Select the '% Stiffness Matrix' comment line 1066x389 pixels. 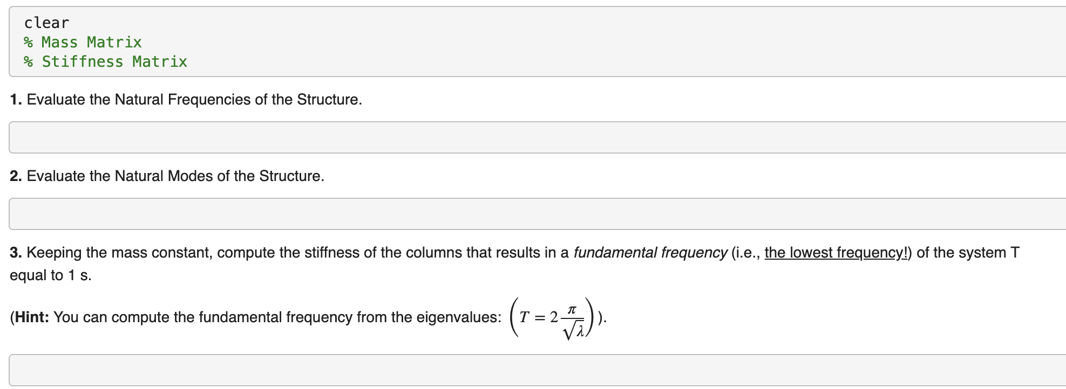105,61
